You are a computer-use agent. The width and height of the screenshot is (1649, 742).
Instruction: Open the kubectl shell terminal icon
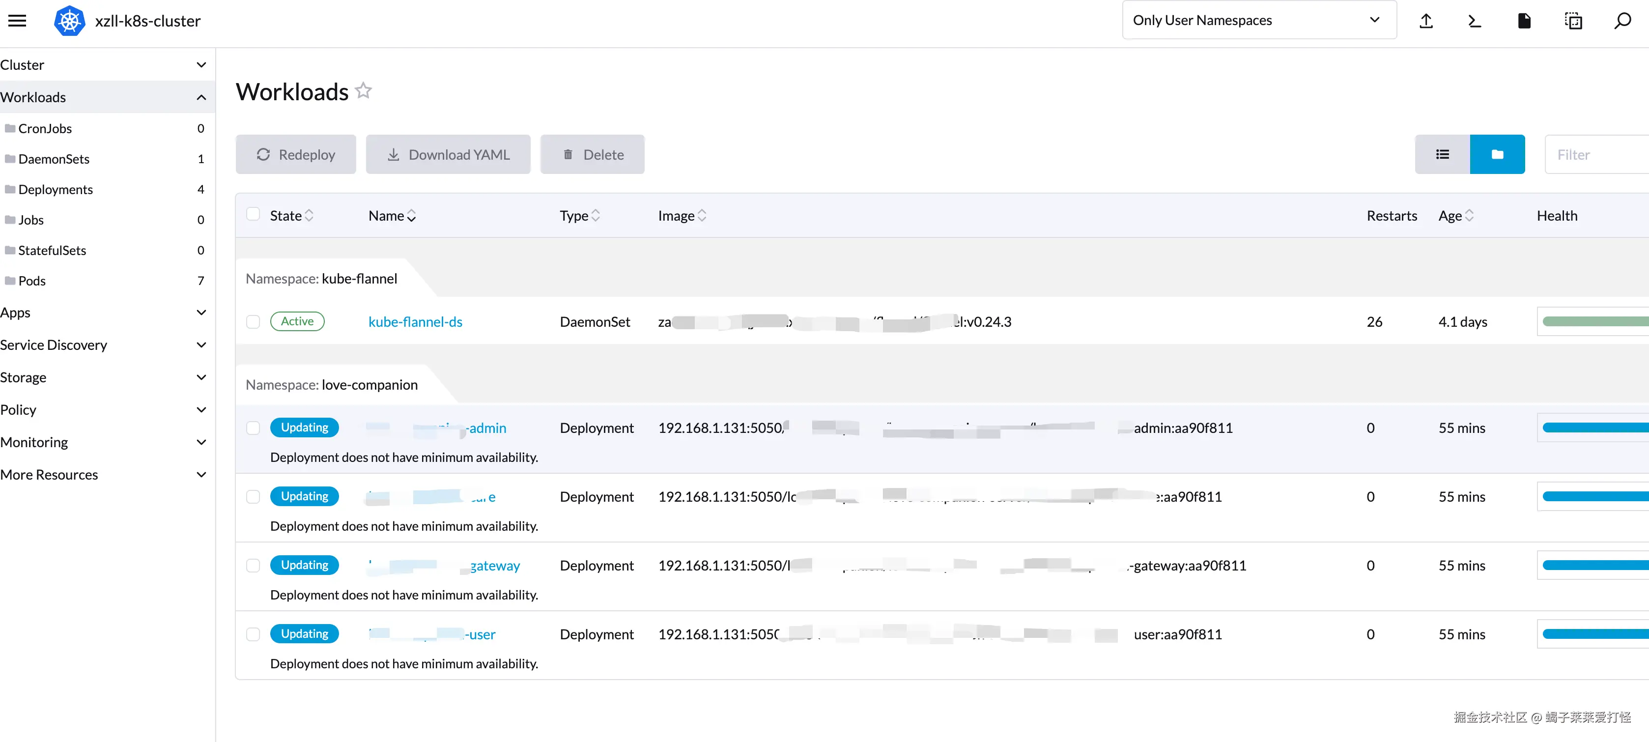click(1474, 21)
